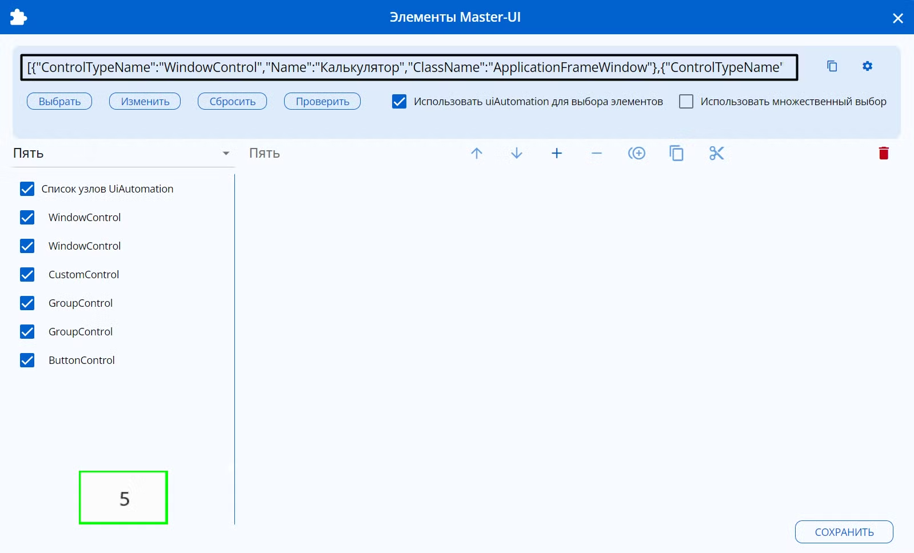The image size is (914, 553).
Task: Click the Сбросить button
Action: point(232,101)
